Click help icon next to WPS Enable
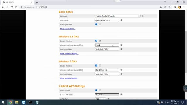The width and height of the screenshot is (187, 105). (x=100, y=90)
